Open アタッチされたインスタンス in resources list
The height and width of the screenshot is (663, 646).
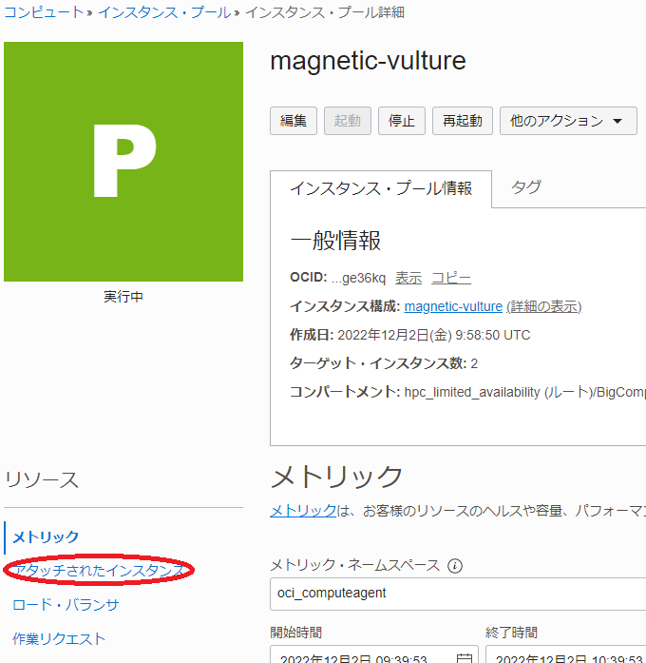[x=99, y=570]
